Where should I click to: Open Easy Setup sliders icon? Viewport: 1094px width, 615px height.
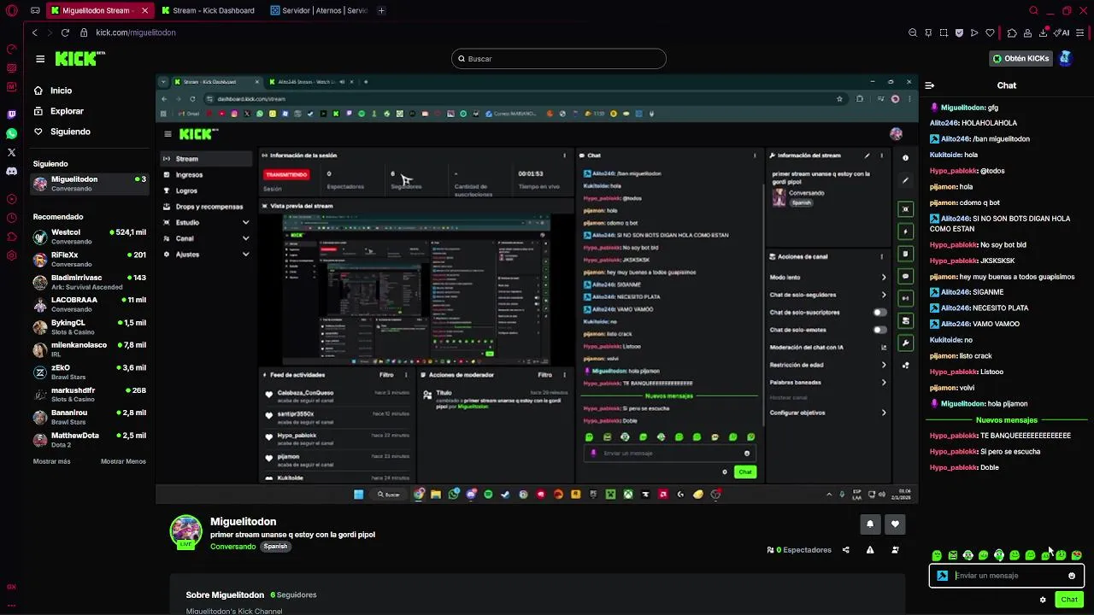(x=1080, y=32)
